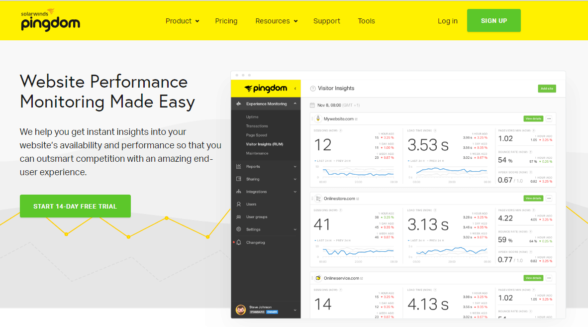Expand the Settings section chevron
The image size is (588, 327).
coord(295,229)
